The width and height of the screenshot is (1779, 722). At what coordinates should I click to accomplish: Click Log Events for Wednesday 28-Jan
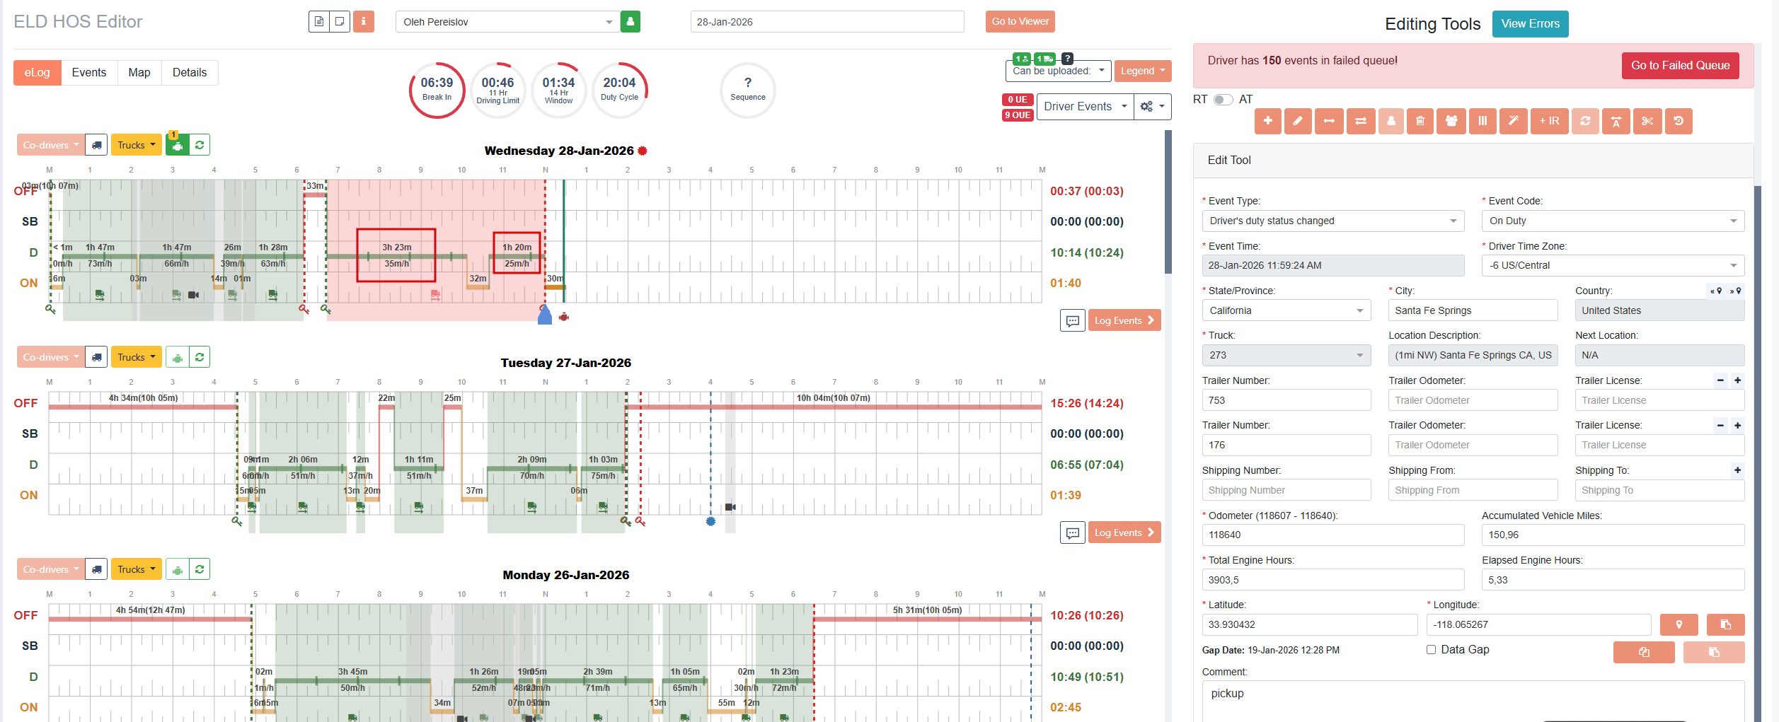point(1124,320)
